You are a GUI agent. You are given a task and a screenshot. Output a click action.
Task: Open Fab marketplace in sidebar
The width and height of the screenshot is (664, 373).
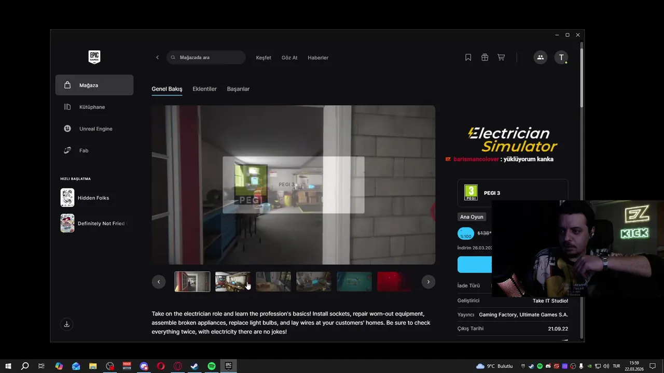point(94,150)
